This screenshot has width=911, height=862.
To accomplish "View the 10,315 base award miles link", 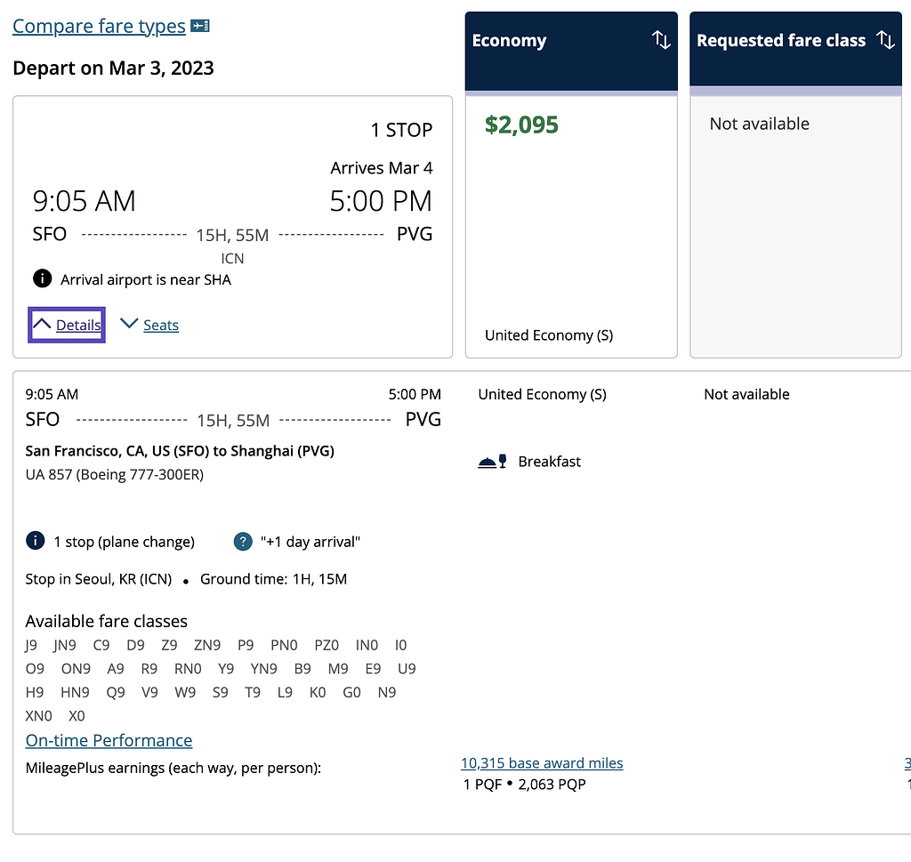I will click(x=542, y=762).
